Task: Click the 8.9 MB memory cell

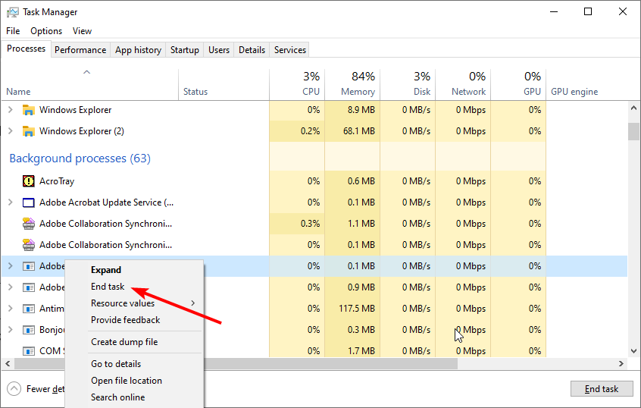Action: [352, 110]
